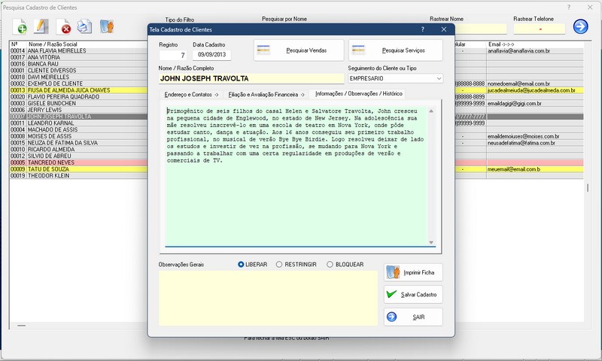Click the client list vertical scrollbar thumb

click(x=588, y=187)
